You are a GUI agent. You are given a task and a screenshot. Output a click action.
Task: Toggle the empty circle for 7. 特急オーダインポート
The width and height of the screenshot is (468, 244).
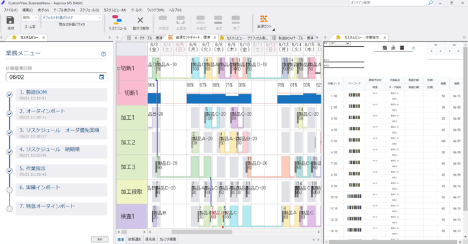tap(10, 209)
